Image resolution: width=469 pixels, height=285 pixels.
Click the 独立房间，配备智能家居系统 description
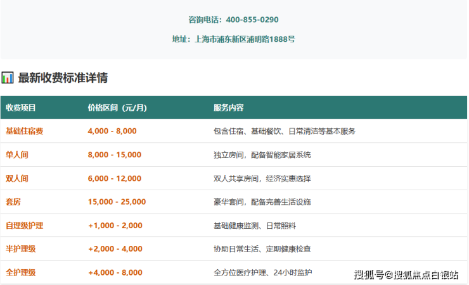[262, 154]
